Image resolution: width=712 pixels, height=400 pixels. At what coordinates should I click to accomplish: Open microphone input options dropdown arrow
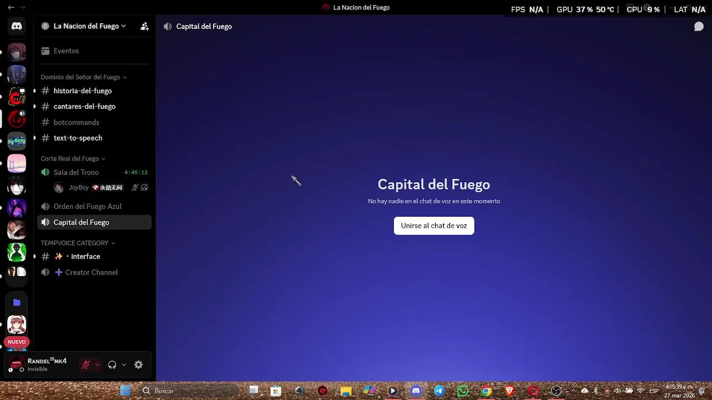coord(97,365)
